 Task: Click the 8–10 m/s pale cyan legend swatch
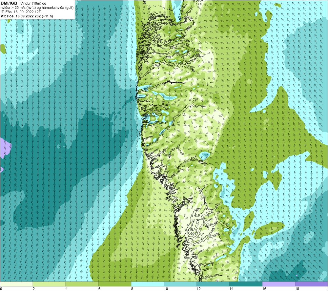click(148, 284)
